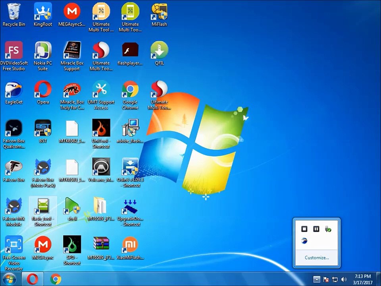
Task: Select the BST desktop shortcut
Action: pos(43,131)
